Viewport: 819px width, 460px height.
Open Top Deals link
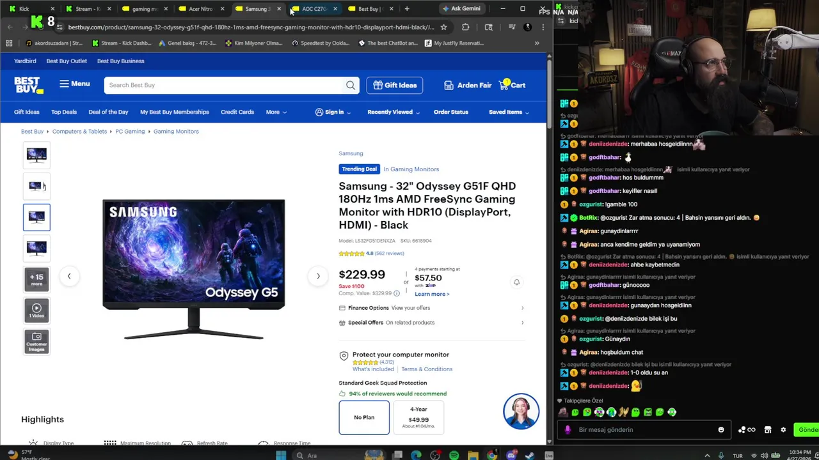tap(64, 112)
